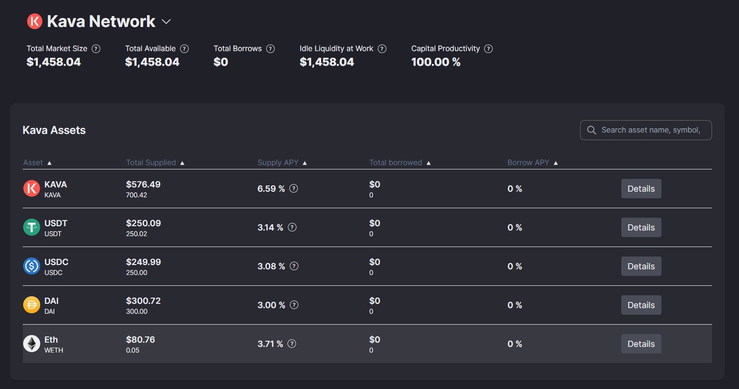Click the 0.05 WETH token amount
The height and width of the screenshot is (389, 739).
133,350
